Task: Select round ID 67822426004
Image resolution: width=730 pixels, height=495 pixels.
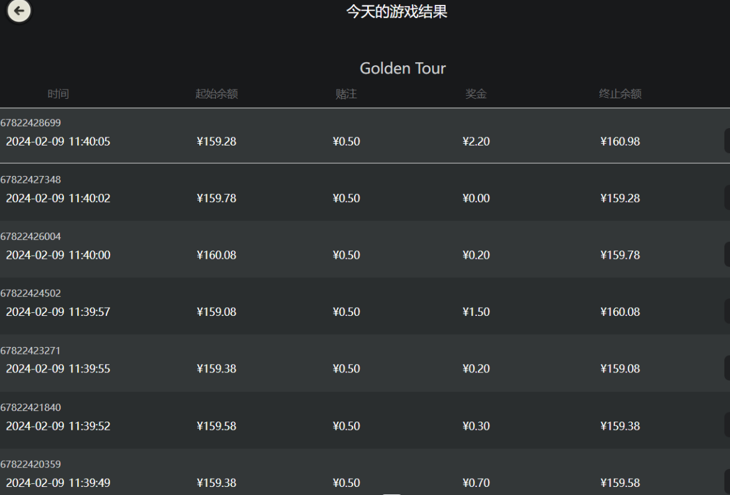Action: pyautogui.click(x=30, y=236)
